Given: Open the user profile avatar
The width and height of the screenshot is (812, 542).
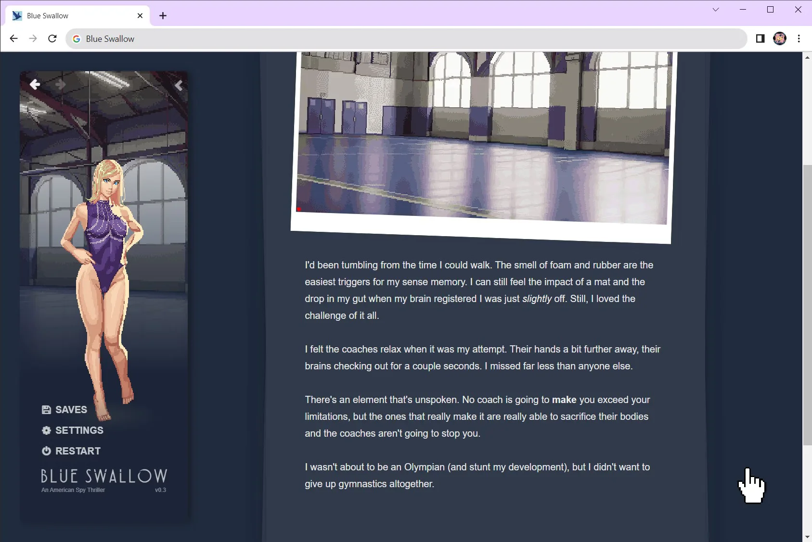Looking at the screenshot, I should tap(779, 39).
